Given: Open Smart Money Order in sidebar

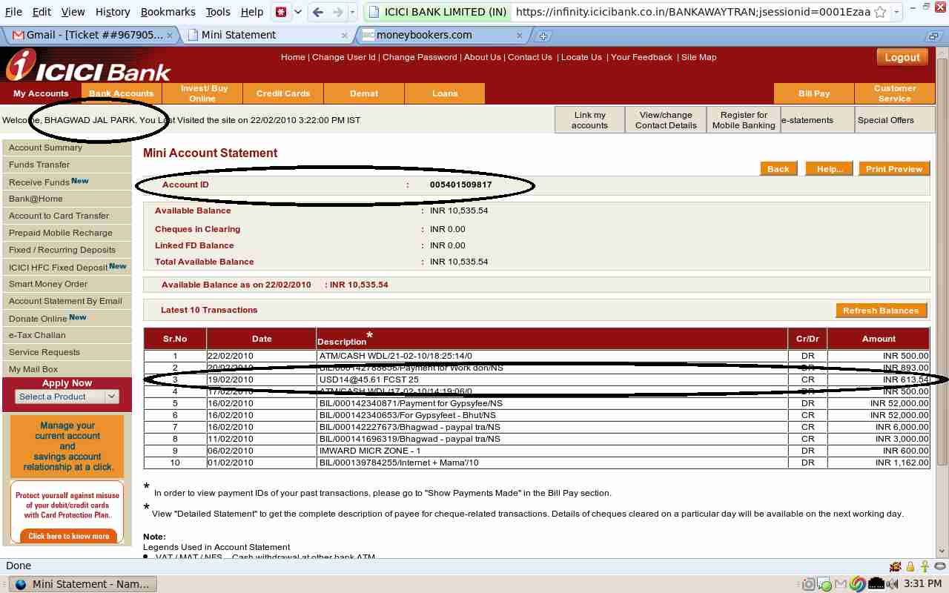Looking at the screenshot, I should coord(67,284).
